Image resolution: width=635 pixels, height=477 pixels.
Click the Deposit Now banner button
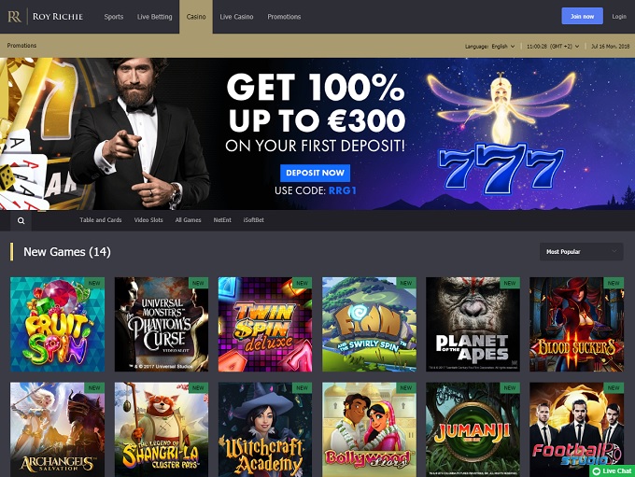click(x=315, y=173)
